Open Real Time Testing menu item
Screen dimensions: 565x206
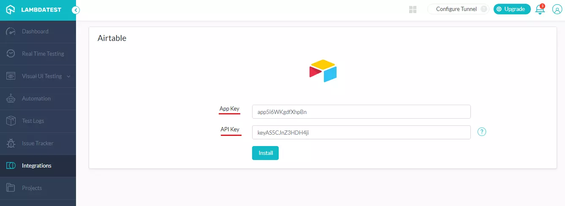[x=38, y=54]
